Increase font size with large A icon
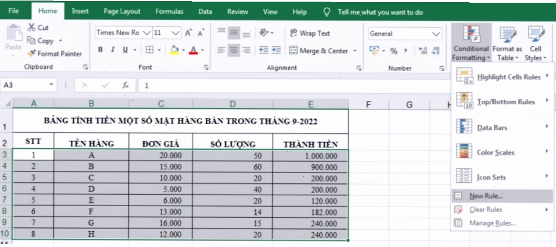 coord(188,33)
